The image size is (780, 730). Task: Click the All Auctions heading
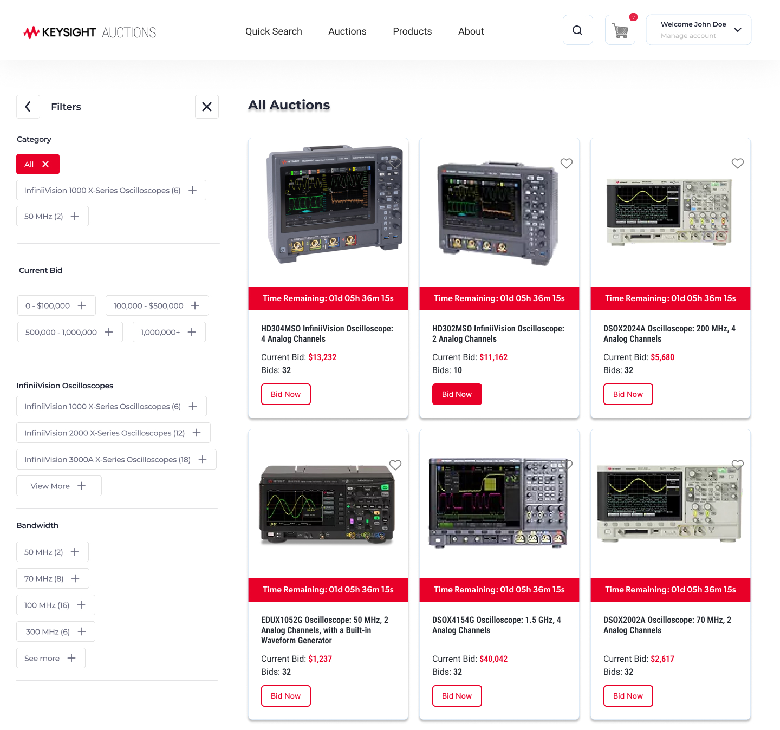coord(289,105)
